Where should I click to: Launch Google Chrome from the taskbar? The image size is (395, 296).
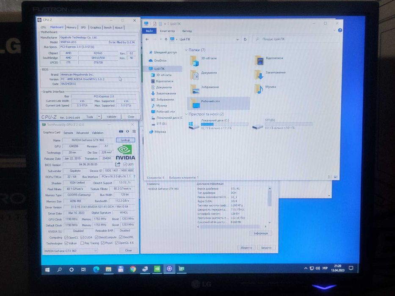pyautogui.click(x=133, y=269)
